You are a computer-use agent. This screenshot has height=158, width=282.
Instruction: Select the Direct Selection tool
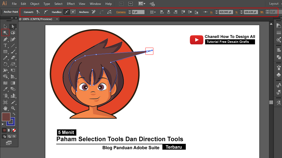click(13, 26)
